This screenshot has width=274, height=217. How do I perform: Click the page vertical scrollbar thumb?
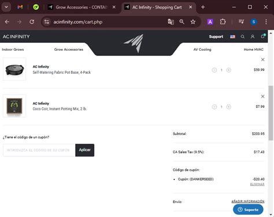271,113
